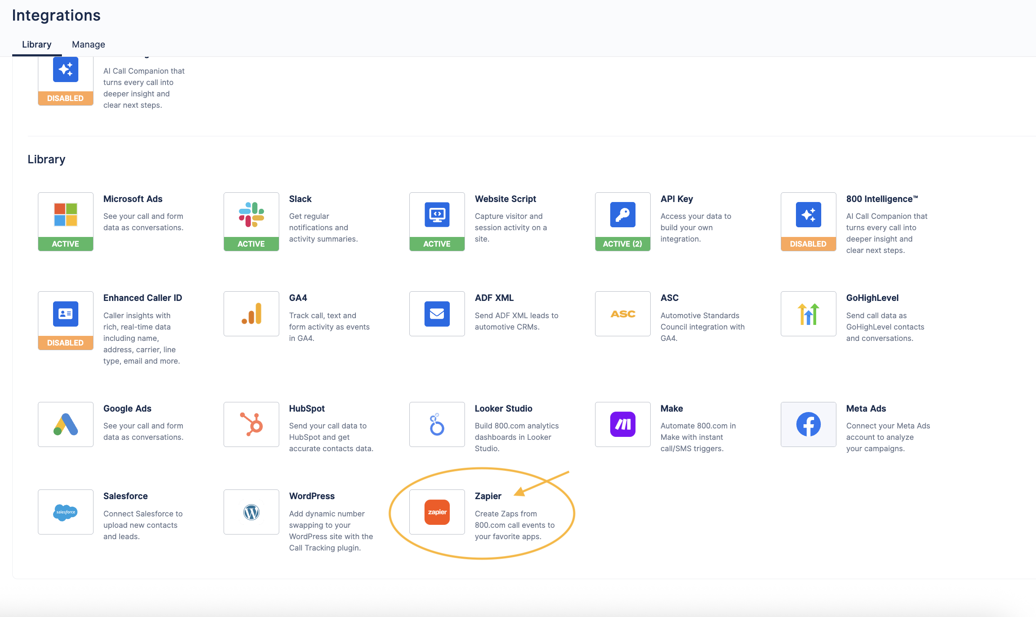Open the Looker Studio logo icon

437,424
